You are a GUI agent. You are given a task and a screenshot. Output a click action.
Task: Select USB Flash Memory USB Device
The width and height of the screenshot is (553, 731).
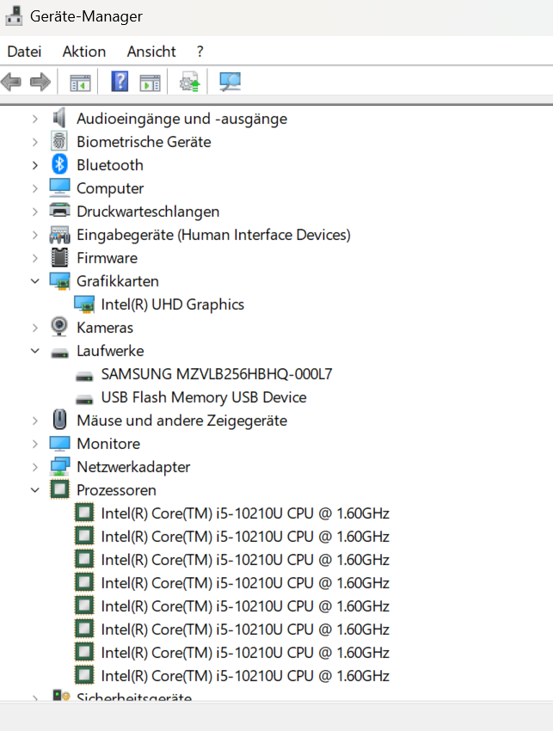204,397
